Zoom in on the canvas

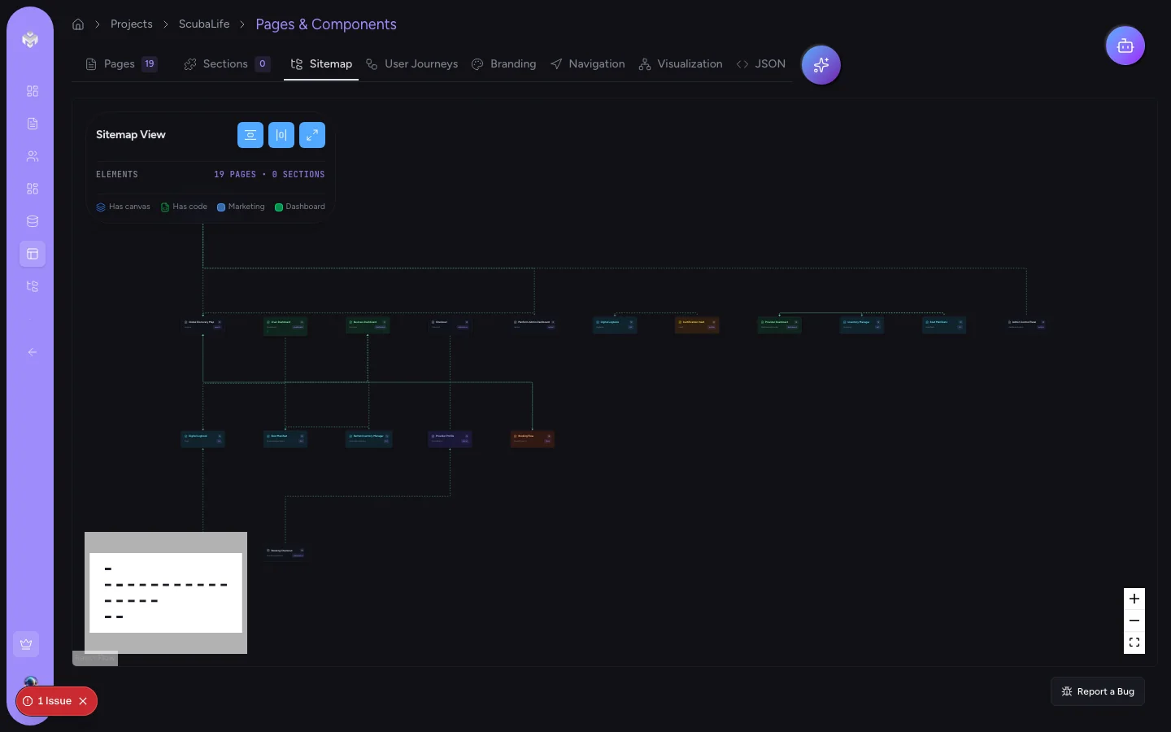[x=1134, y=599]
